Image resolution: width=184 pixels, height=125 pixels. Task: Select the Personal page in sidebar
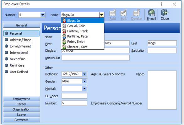21,33
